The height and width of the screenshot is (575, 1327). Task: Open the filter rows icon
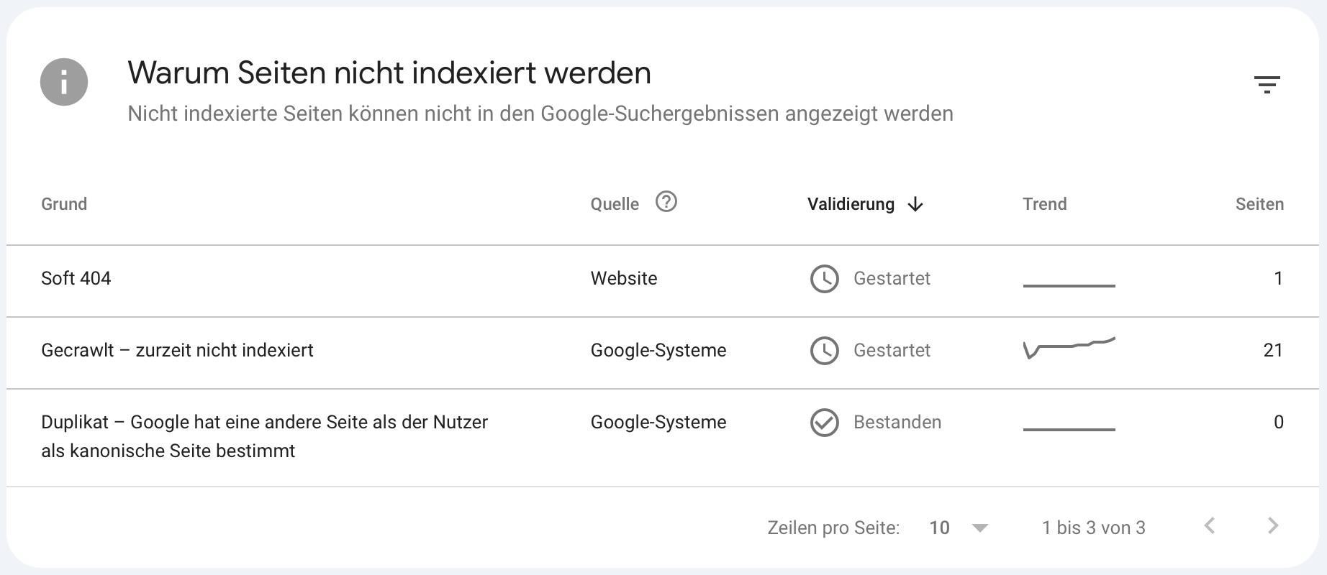tap(1267, 85)
